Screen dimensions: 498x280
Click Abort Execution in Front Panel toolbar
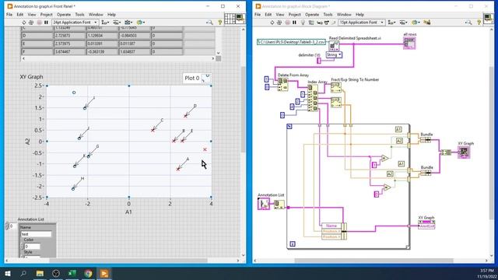[39, 23]
